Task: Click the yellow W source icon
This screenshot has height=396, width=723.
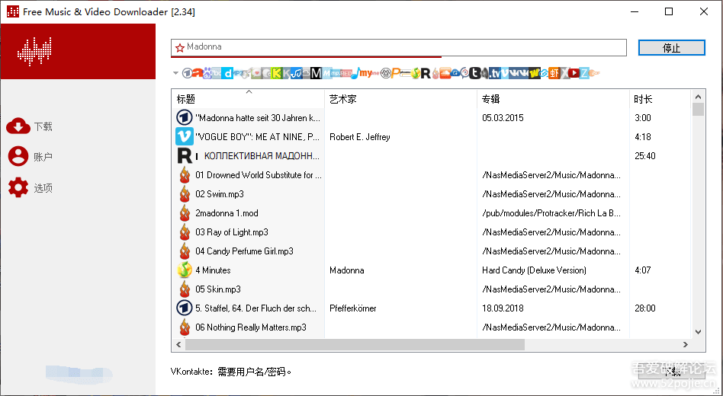Action: click(535, 73)
